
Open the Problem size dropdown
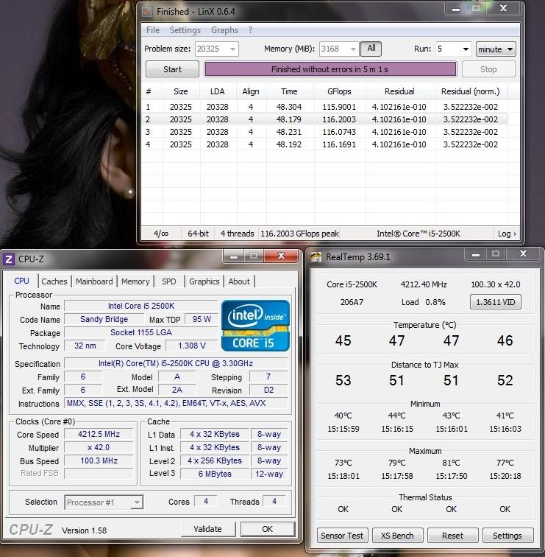tap(232, 49)
